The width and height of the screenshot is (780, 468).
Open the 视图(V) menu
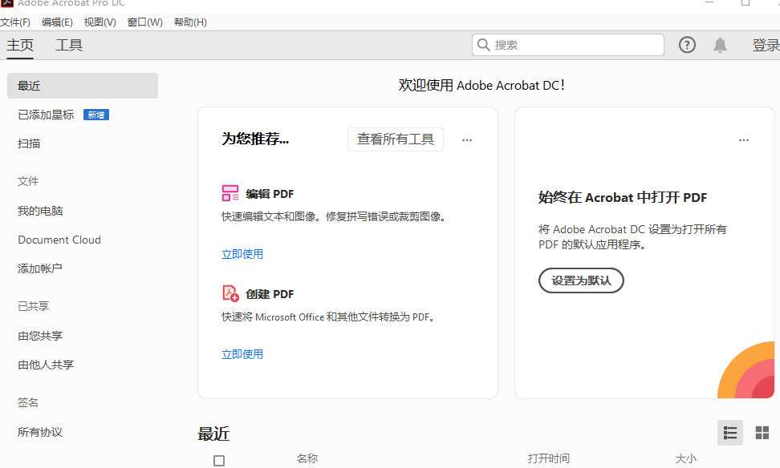tap(100, 22)
